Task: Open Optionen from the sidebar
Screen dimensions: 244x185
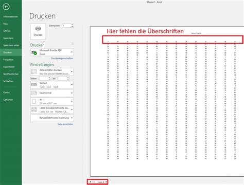Action: pyautogui.click(x=8, y=100)
